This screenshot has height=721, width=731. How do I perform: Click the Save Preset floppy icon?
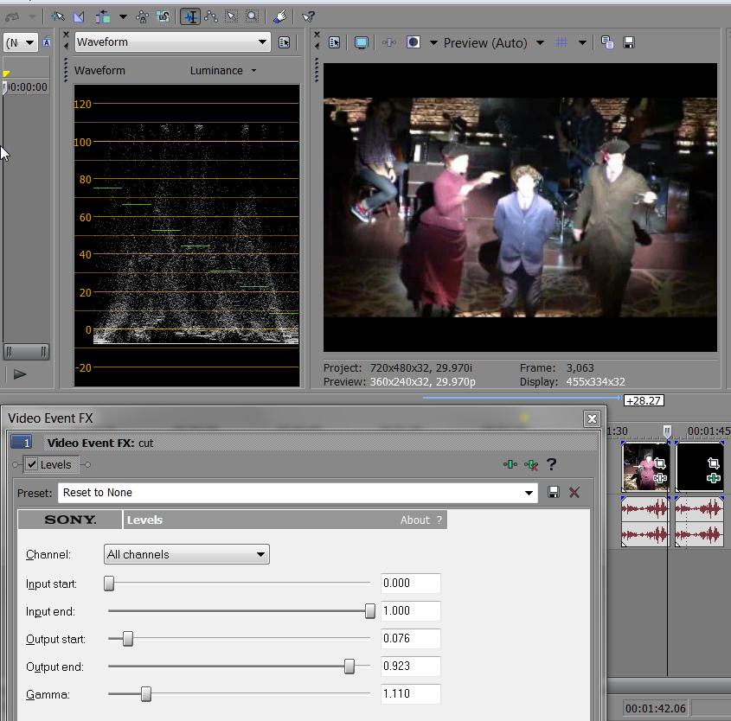pos(554,492)
